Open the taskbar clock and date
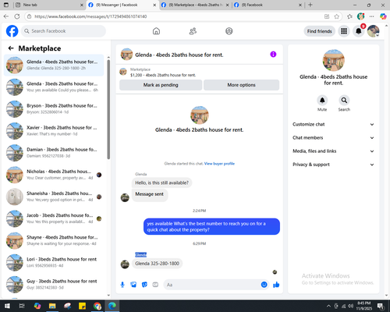 363,306
